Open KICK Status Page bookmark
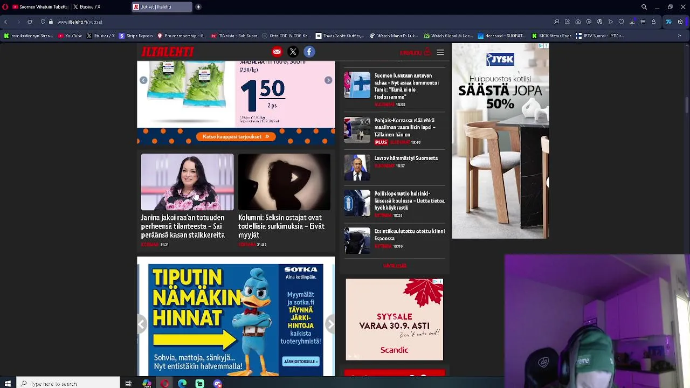Viewport: 690px width, 388px height. 551,36
